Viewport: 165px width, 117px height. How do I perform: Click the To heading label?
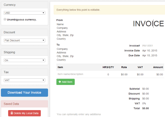coord(58,45)
